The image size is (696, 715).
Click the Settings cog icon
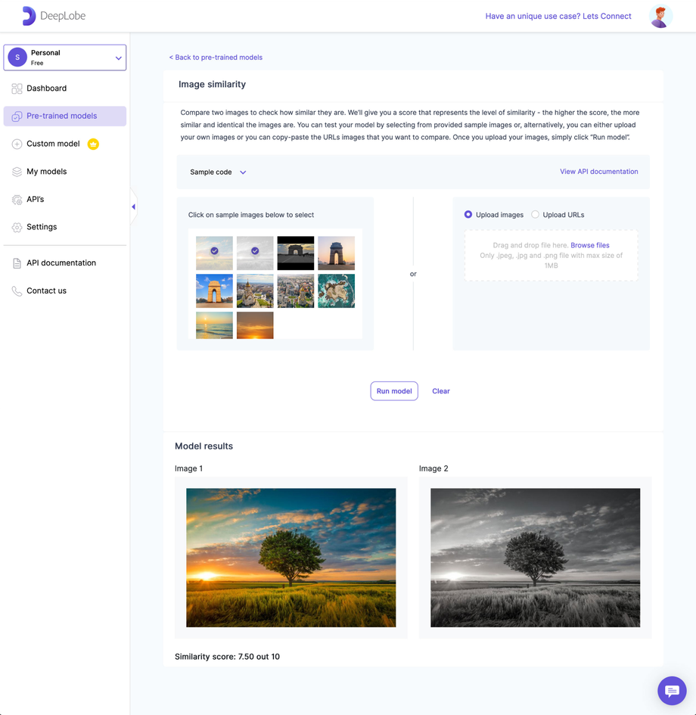[x=17, y=227]
